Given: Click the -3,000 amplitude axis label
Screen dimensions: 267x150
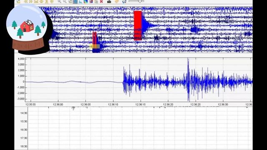Looking at the screenshot, I should coord(20,99).
